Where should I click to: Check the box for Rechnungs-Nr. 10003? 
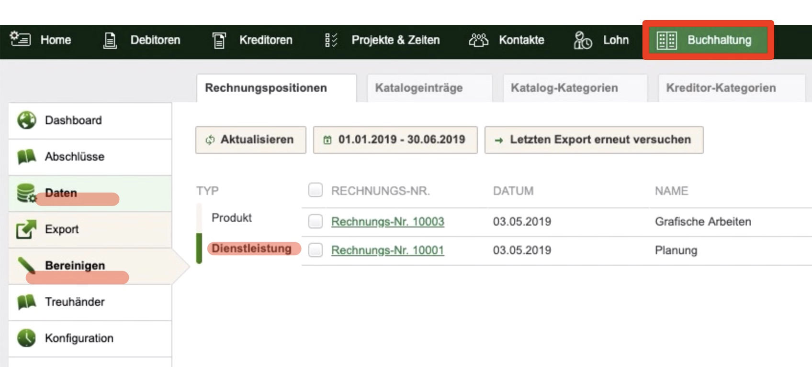[316, 221]
